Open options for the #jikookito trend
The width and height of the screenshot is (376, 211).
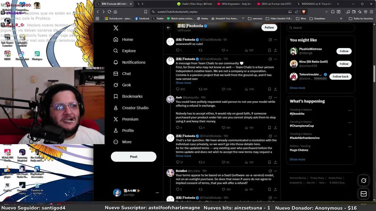click(350, 110)
